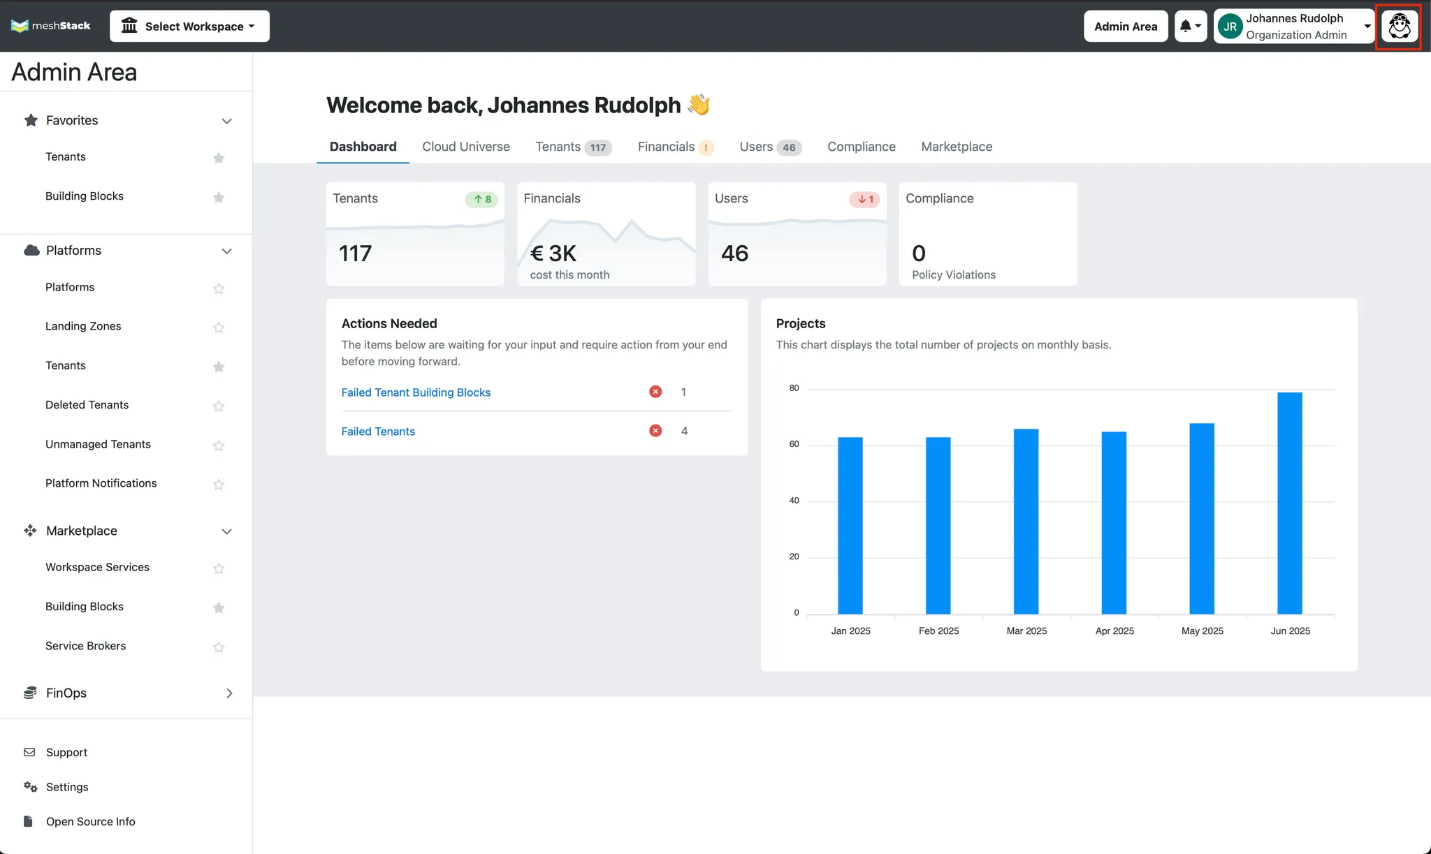Unfavorite Tenants in Favorites section

(219, 158)
